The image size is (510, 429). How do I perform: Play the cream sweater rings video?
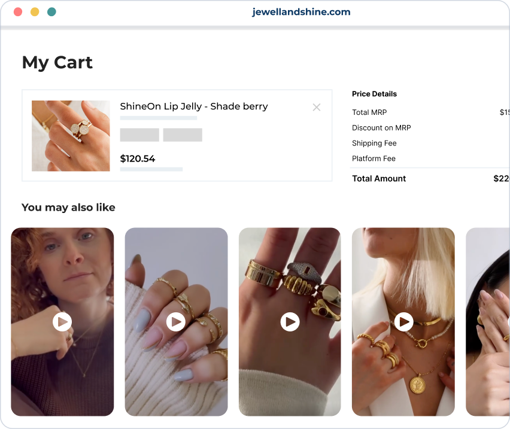176,322
